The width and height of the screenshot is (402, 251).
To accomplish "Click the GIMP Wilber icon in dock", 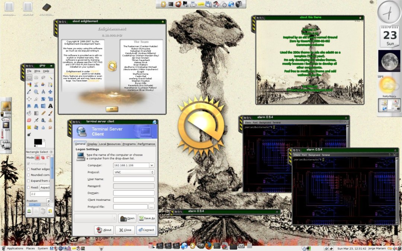I will [201, 245].
